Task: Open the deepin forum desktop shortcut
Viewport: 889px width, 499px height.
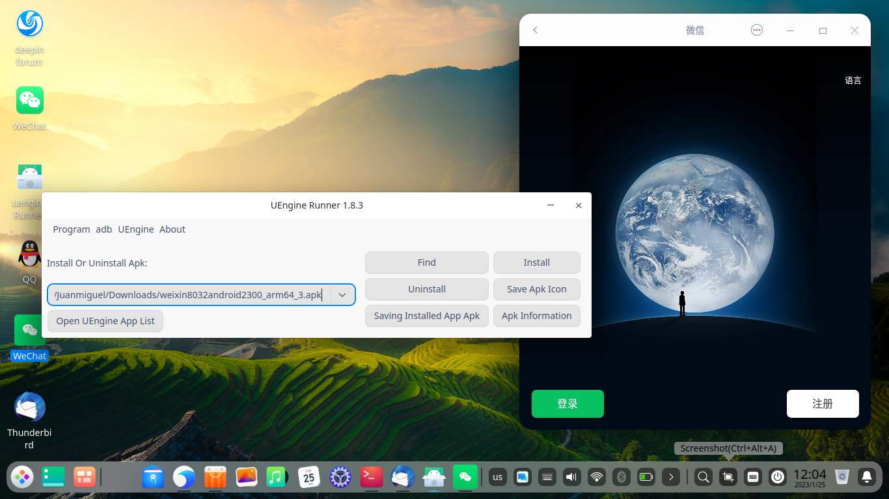Action: pos(29,38)
